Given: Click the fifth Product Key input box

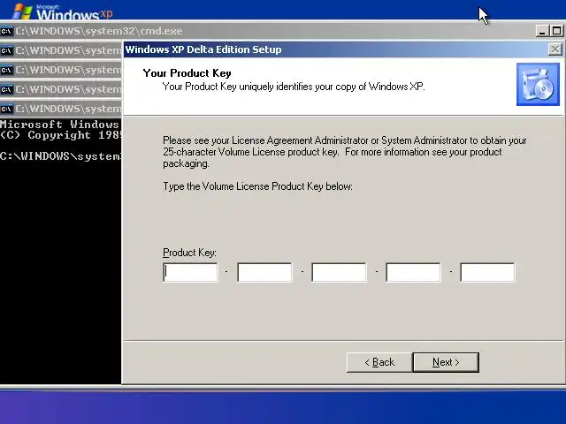Looking at the screenshot, I should point(487,272).
